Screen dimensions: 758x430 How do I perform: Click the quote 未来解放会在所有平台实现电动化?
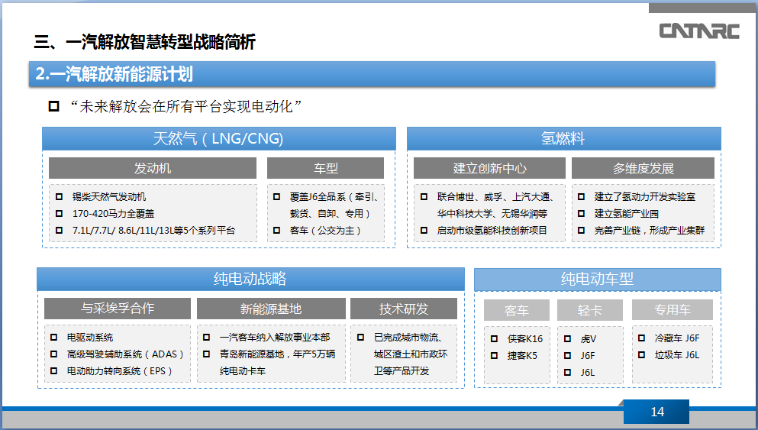point(186,106)
